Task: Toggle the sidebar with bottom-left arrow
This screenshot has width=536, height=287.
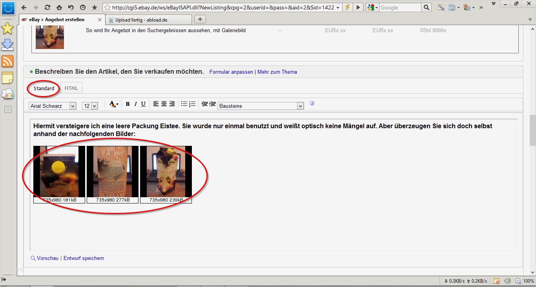Action: (x=4, y=280)
